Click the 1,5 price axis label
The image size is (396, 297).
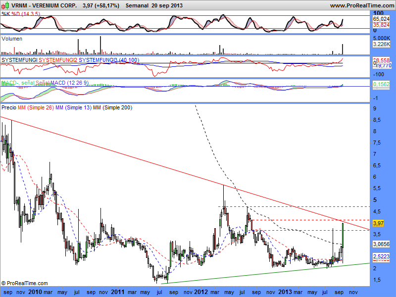point(377,280)
